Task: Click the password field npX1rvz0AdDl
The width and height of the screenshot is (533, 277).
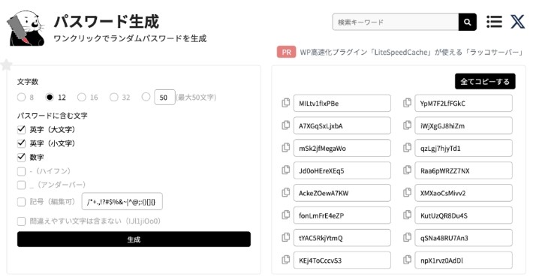Action: 463,260
